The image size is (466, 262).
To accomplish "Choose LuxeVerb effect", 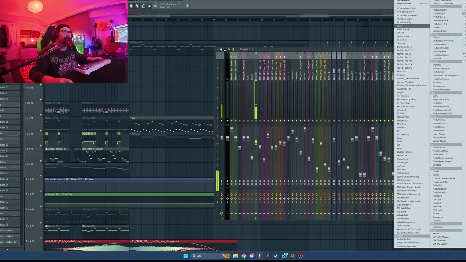I will pos(437,27).
